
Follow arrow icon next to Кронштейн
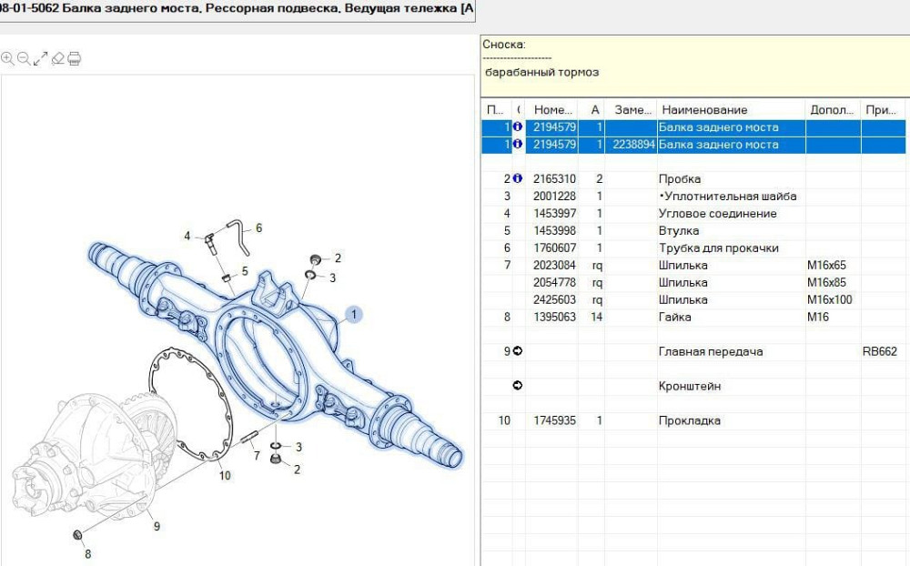518,386
